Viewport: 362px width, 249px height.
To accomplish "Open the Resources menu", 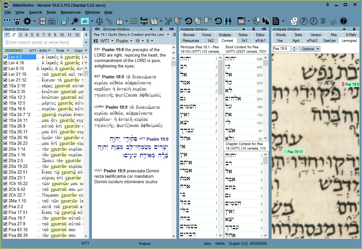I will tap(70, 12).
